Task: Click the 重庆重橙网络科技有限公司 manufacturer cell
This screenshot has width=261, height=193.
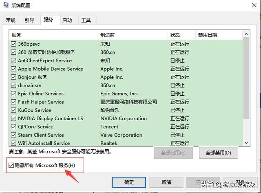Action: (129, 102)
